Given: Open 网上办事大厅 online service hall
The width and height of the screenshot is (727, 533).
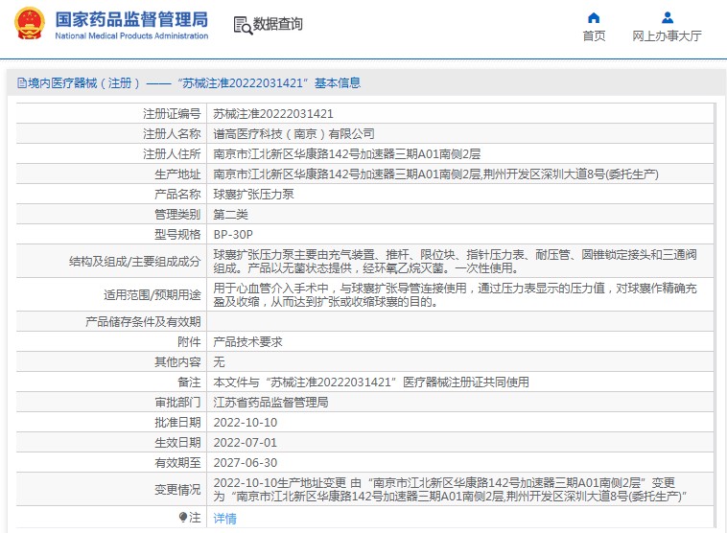Looking at the screenshot, I should pos(667,36).
